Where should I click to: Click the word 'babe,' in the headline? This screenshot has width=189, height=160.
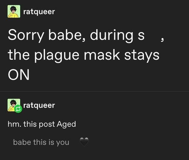(x=67, y=35)
